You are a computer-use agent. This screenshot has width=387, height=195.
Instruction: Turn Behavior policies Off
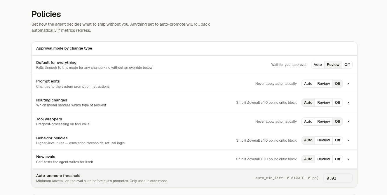click(x=338, y=140)
